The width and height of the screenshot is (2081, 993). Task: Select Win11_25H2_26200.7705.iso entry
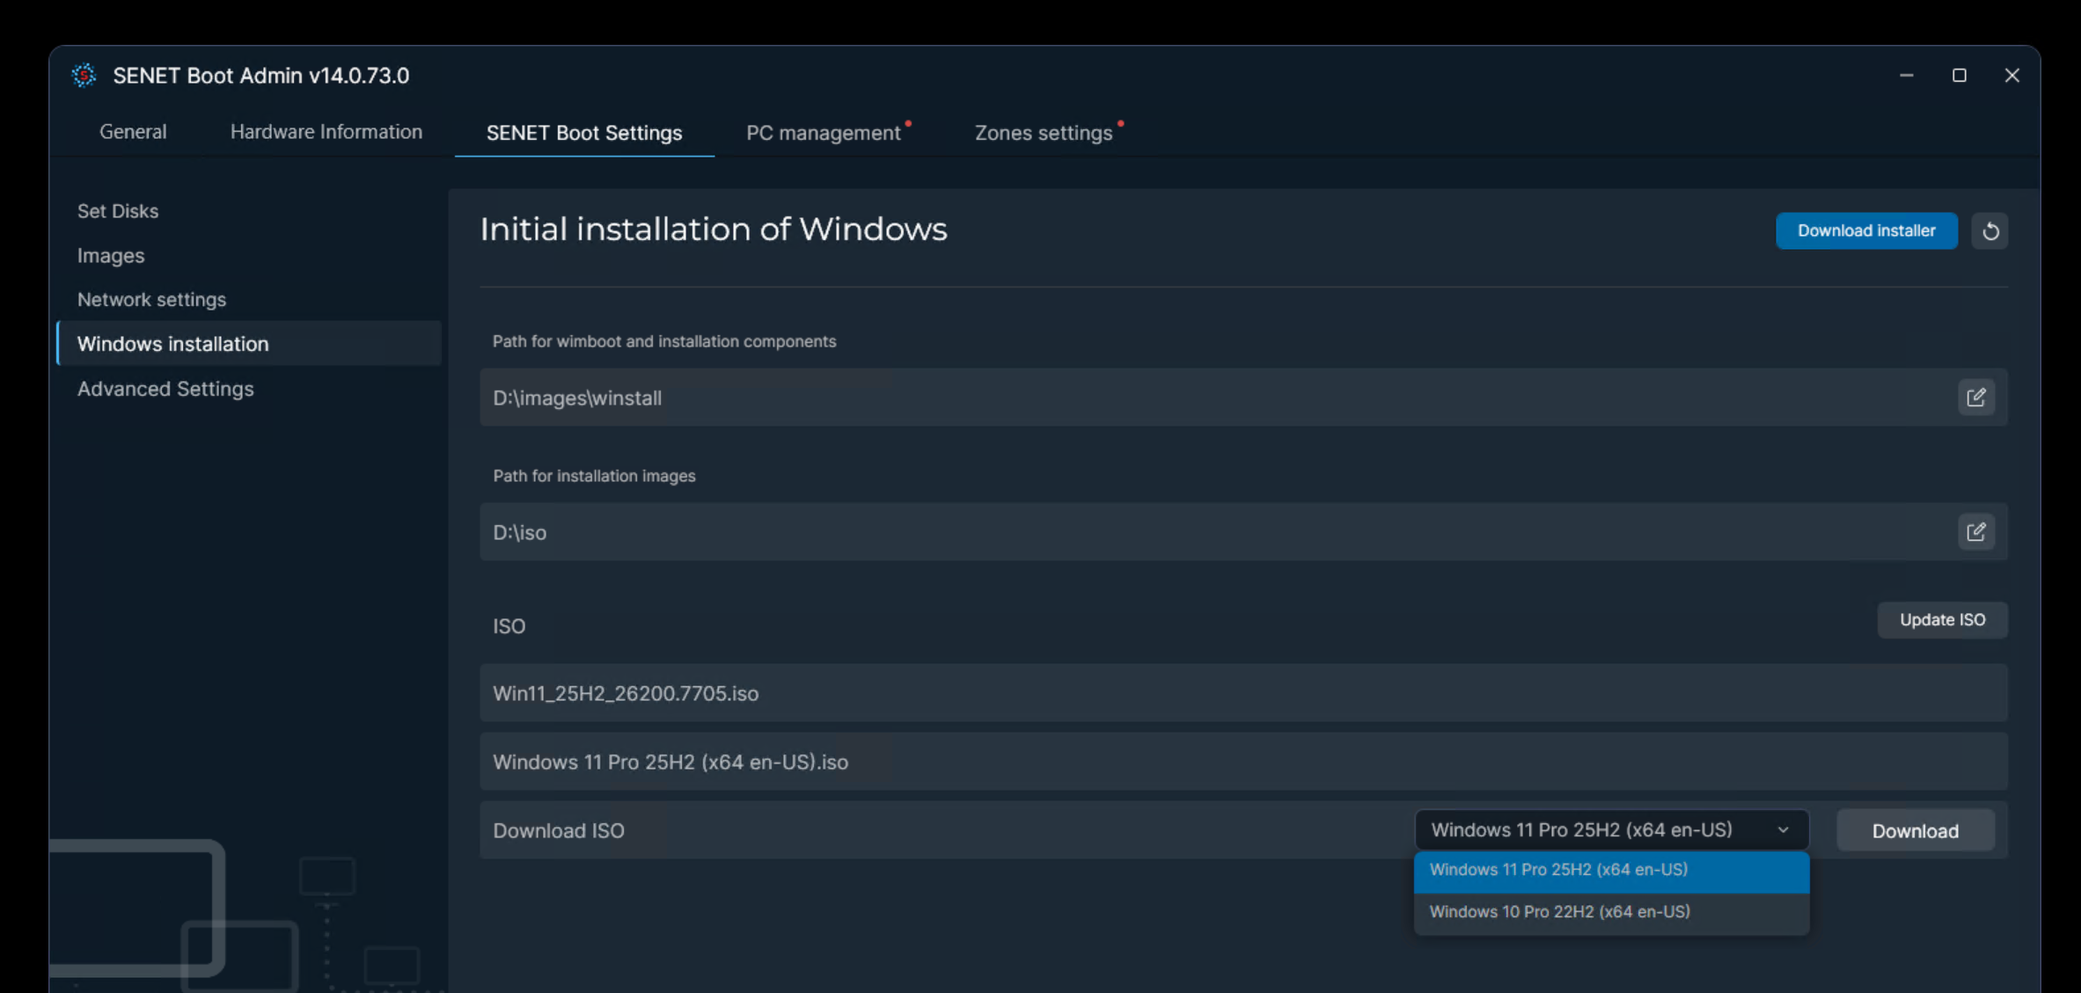point(1244,694)
